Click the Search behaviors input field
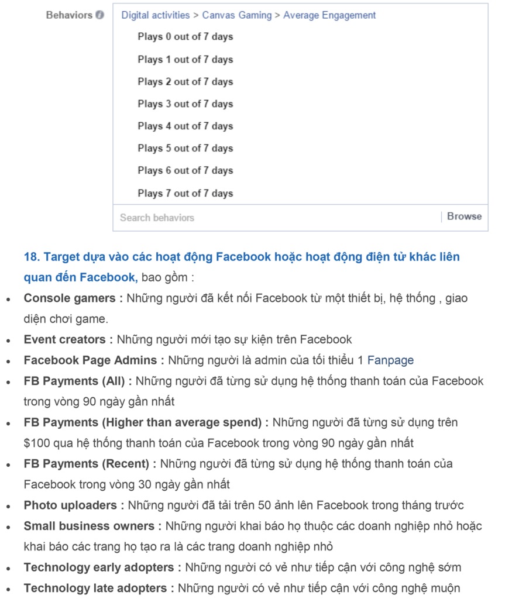512x599 pixels. coord(234,217)
